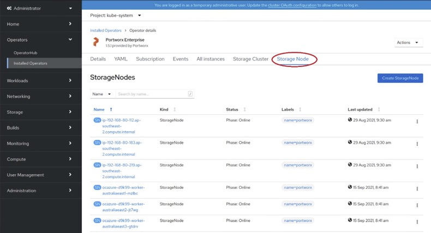Expand the Monitoring navigation section

click(x=41, y=143)
